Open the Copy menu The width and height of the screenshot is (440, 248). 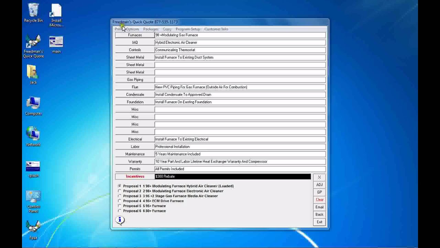coord(167,29)
